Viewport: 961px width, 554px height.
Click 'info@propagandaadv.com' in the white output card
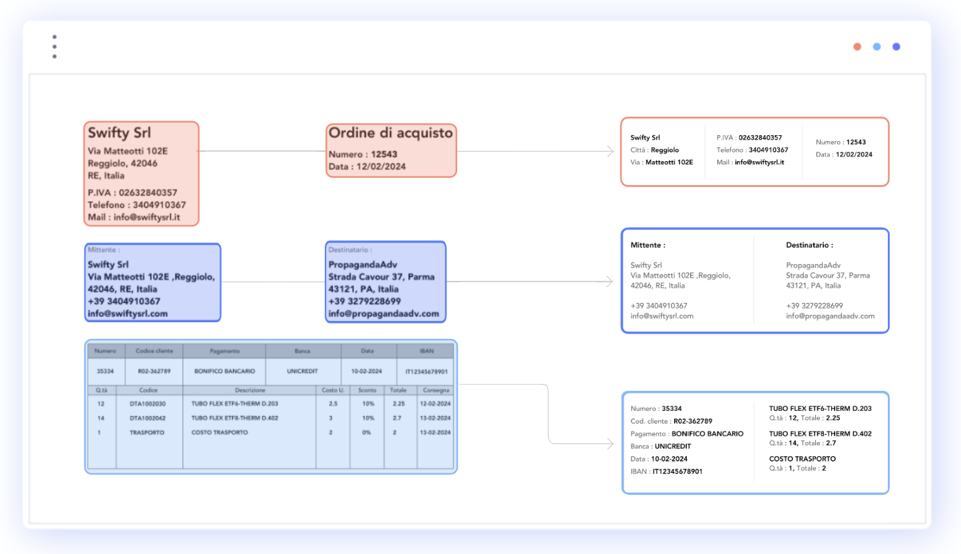pos(831,316)
